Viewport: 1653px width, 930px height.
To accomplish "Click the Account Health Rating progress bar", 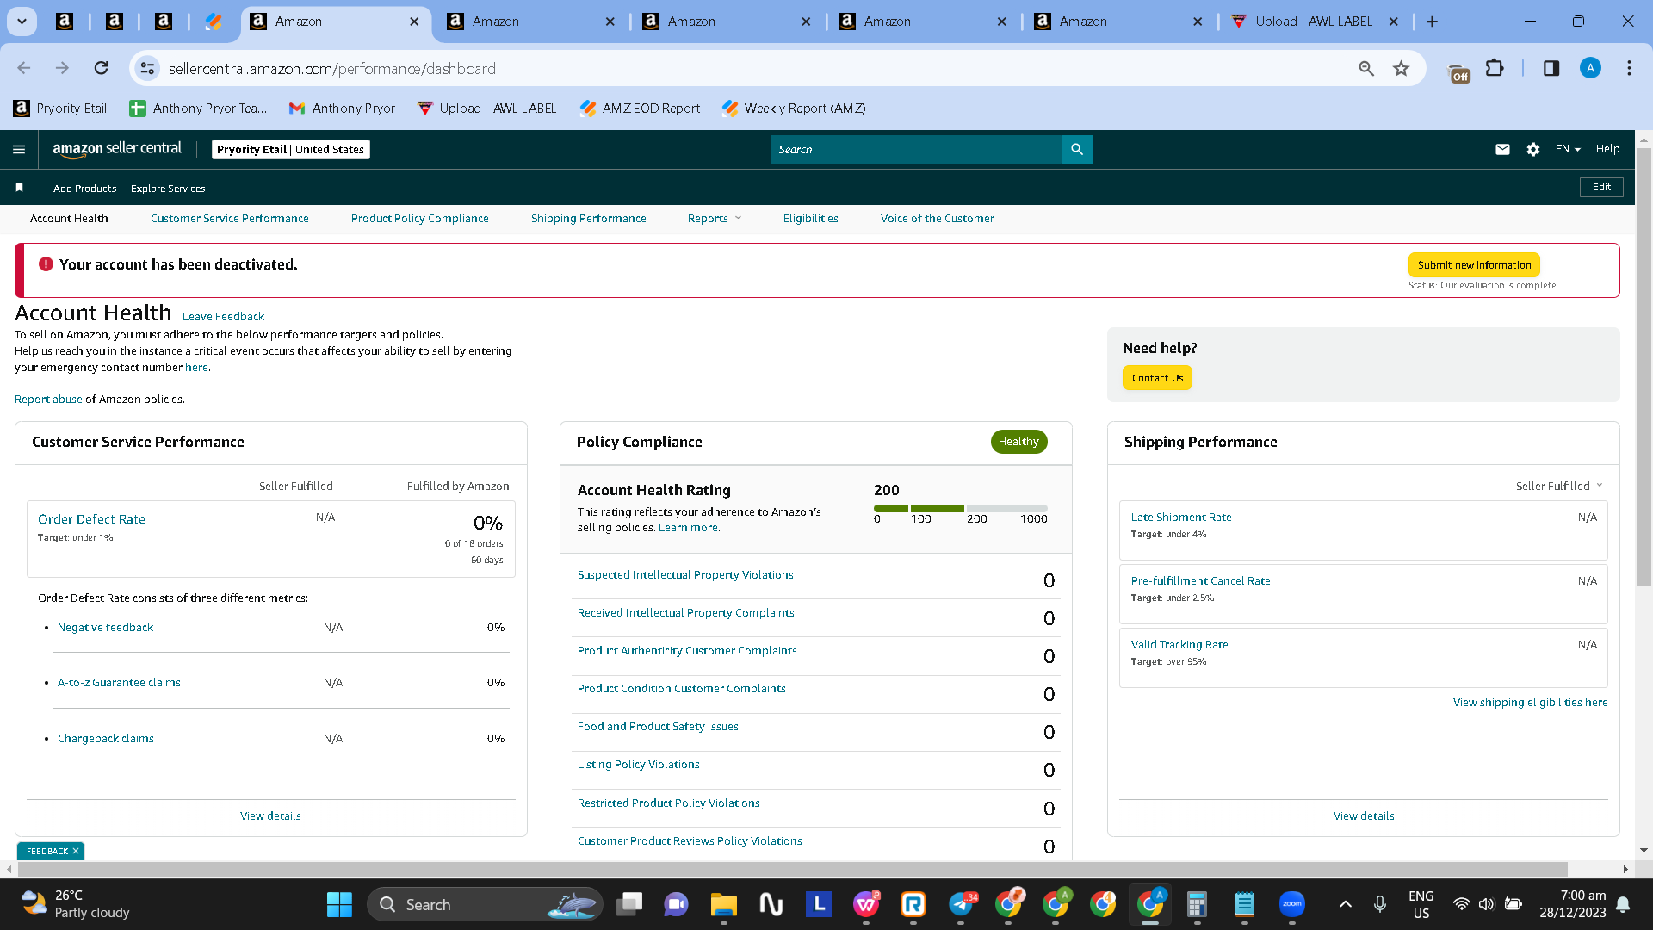I will 961,508.
